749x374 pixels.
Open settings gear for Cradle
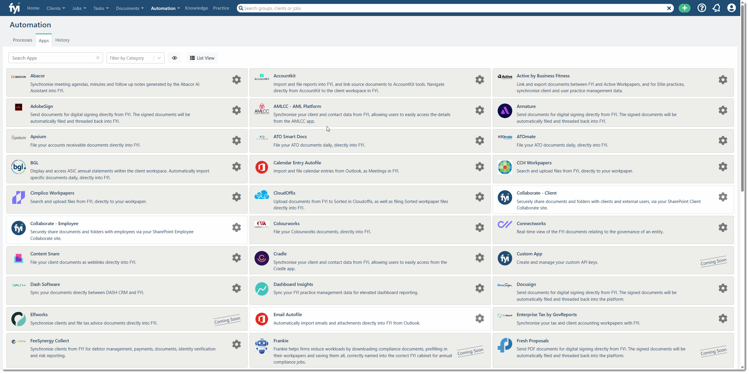tap(480, 258)
